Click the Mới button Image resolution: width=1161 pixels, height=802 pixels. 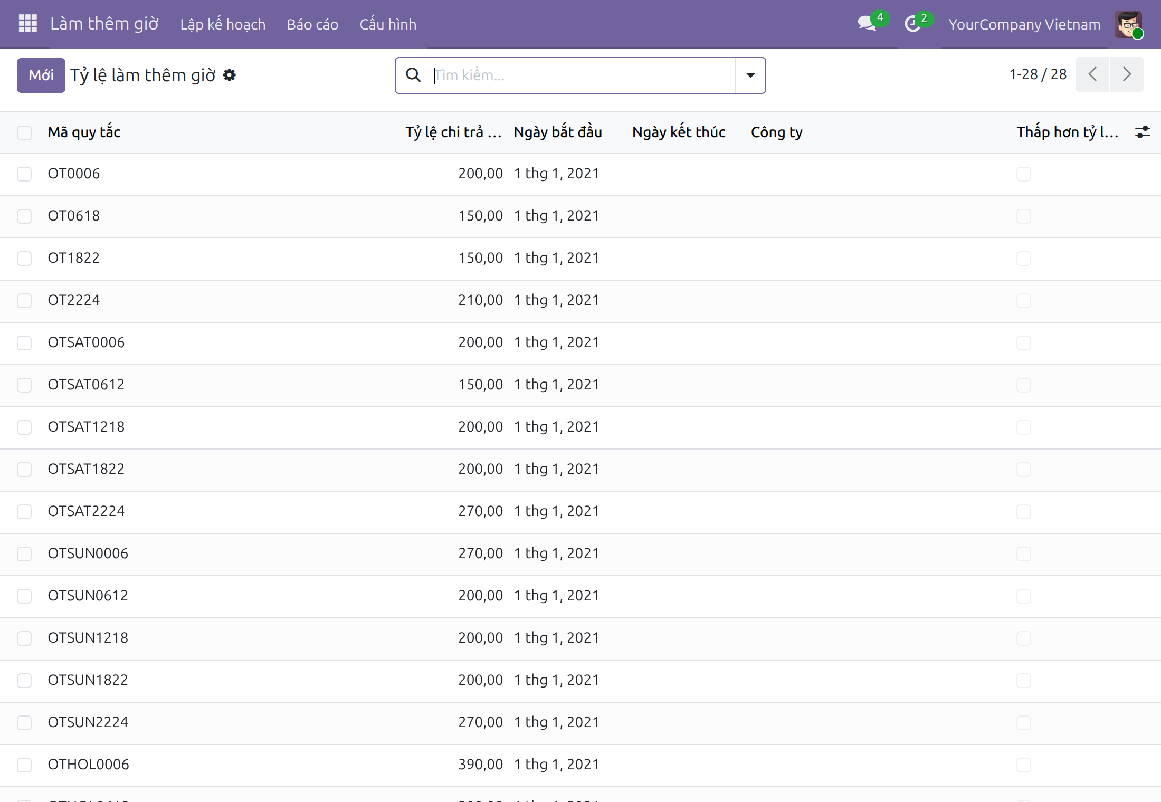coord(41,75)
